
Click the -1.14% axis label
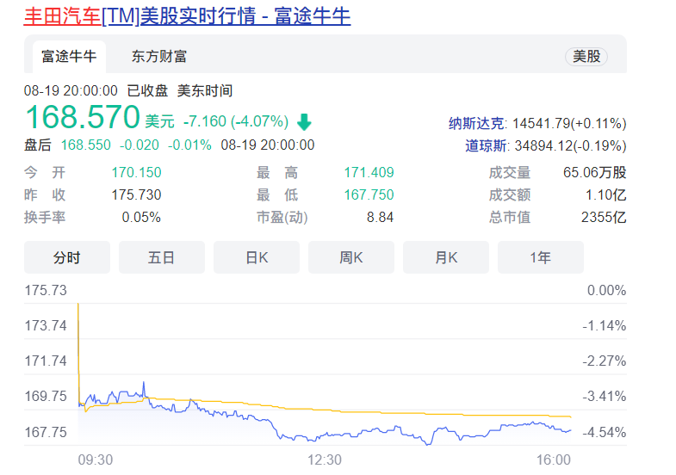point(605,326)
